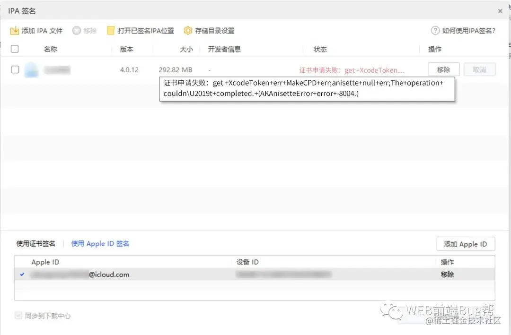
Task: Click the 状态 column header
Action: coord(320,49)
